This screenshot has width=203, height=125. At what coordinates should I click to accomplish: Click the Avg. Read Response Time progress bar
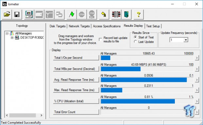point(147,80)
